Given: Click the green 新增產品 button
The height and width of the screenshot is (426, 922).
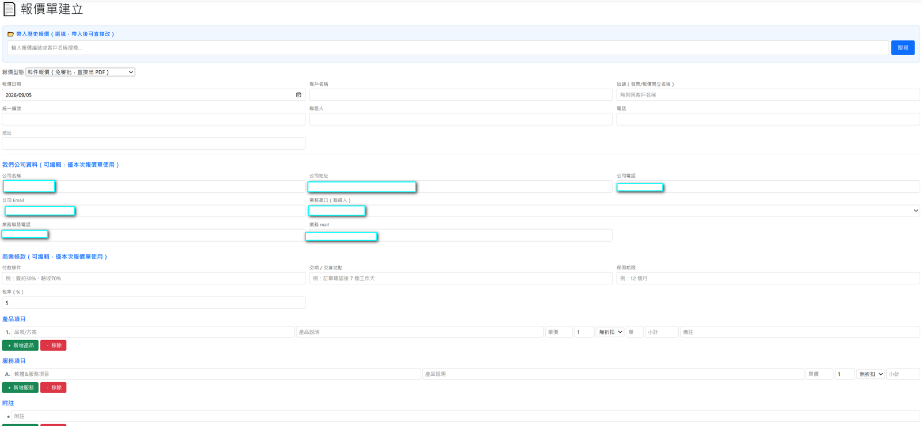Looking at the screenshot, I should point(20,345).
